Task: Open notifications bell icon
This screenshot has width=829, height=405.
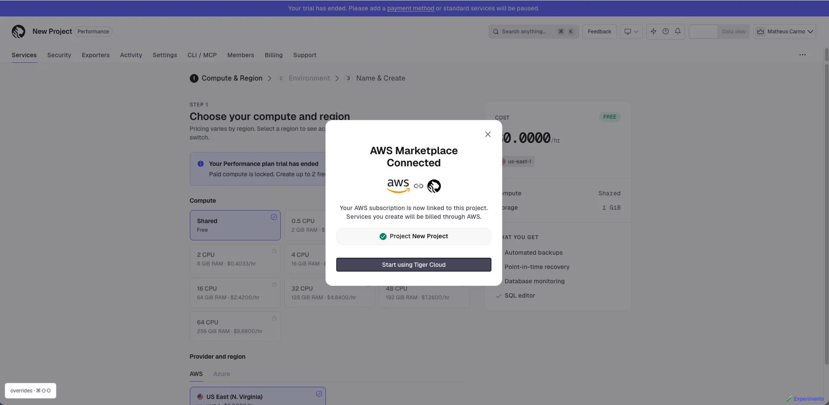Action: click(x=677, y=31)
